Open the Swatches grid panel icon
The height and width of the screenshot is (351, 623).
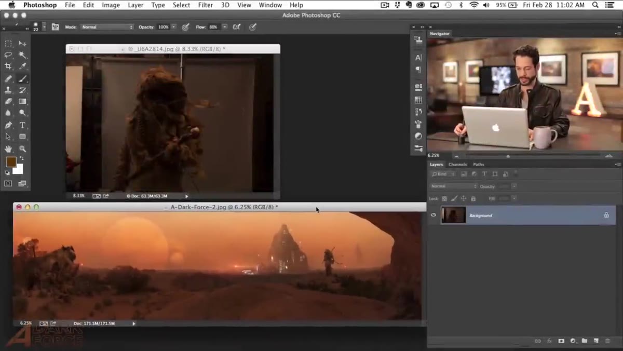[418, 100]
